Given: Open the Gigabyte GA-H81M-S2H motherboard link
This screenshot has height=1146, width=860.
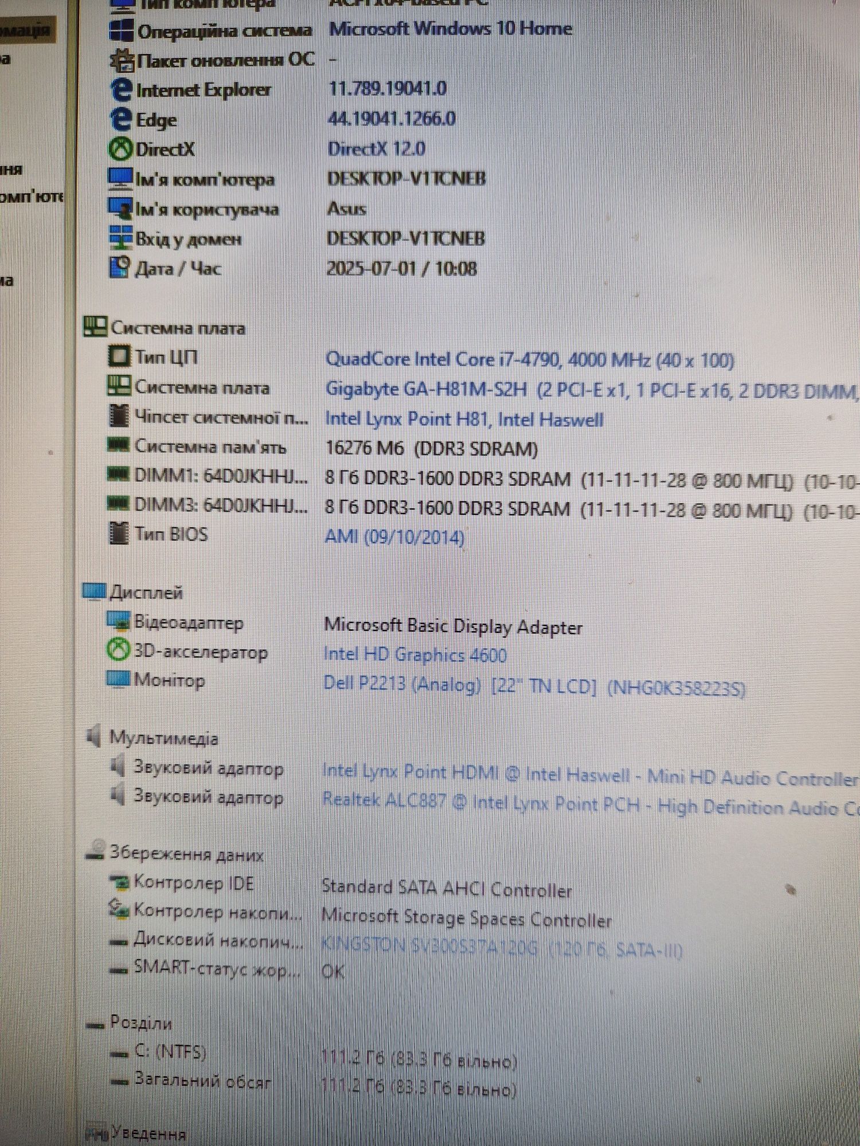Looking at the screenshot, I should [x=592, y=390].
